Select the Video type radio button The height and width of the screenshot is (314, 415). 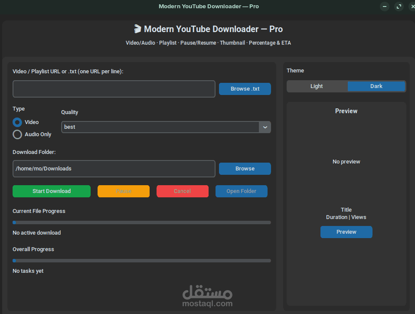[17, 122]
